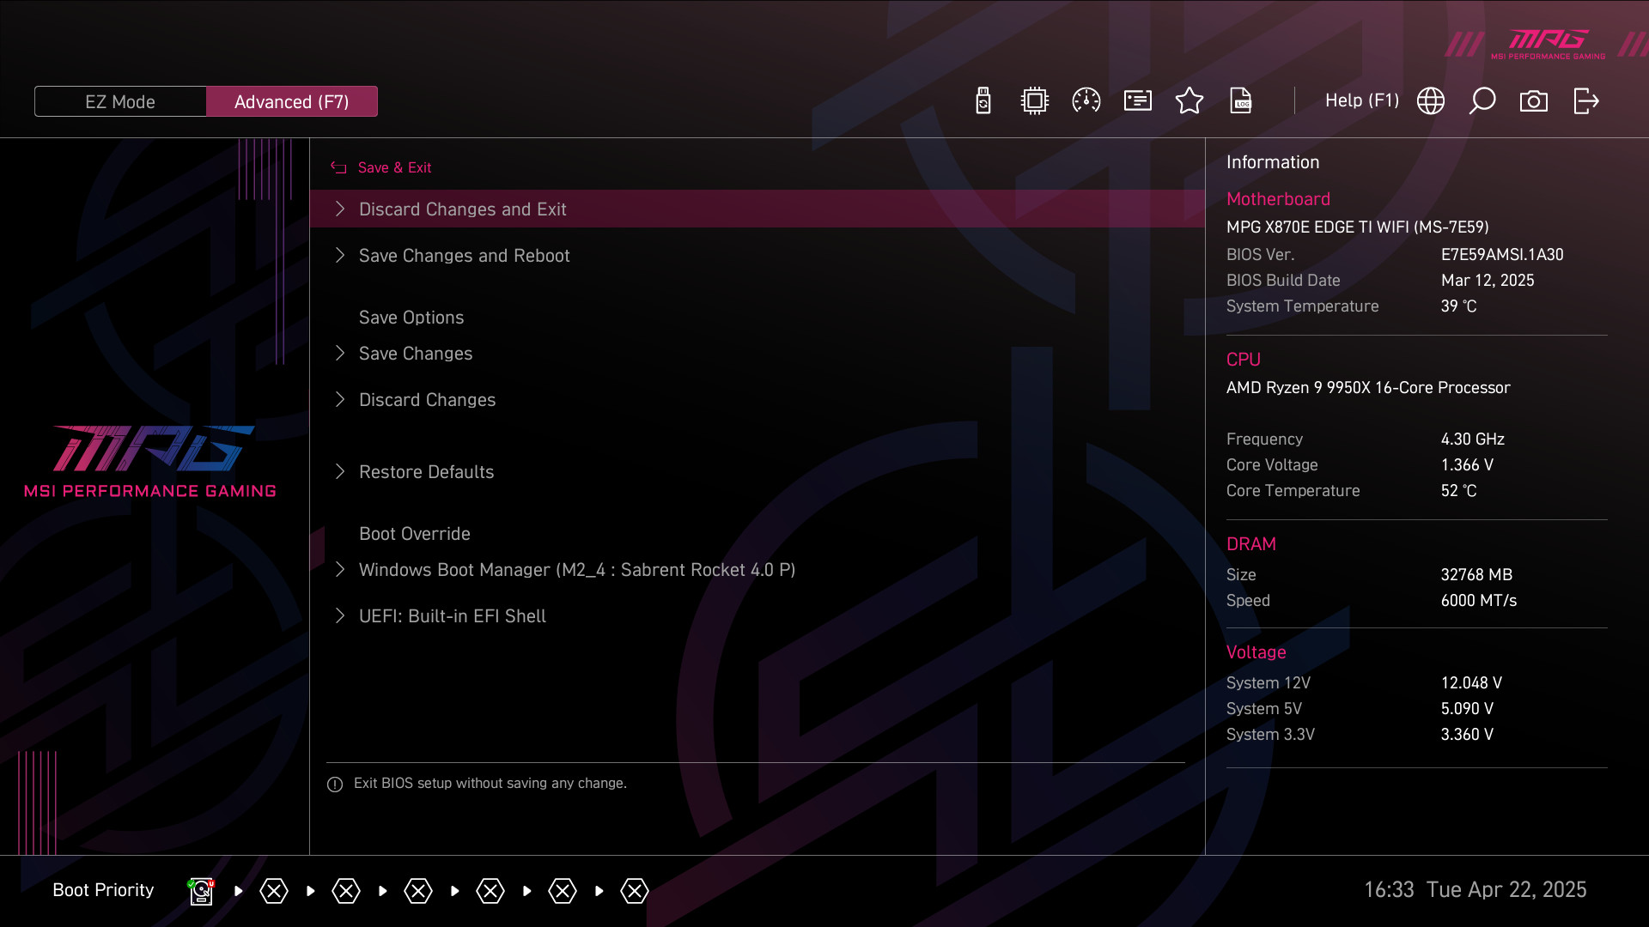This screenshot has width=1649, height=927.
Task: Open Help (F1)
Action: pos(1362,100)
